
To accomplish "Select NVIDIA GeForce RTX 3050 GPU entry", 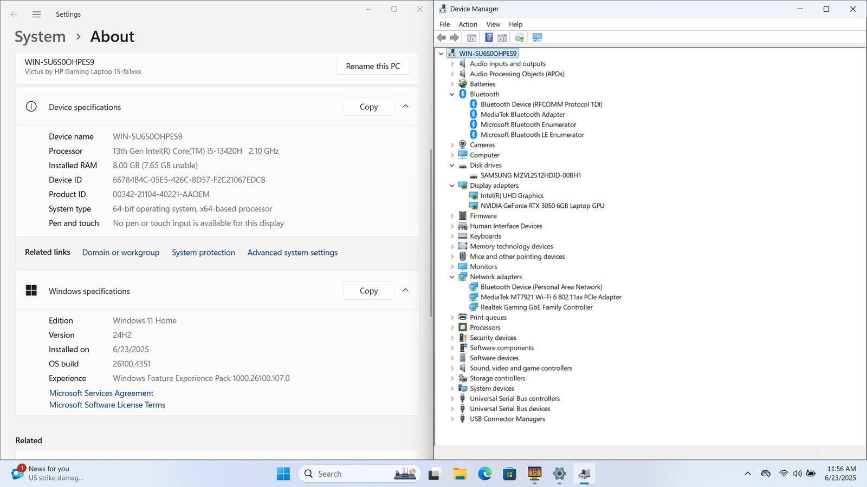I will (542, 206).
